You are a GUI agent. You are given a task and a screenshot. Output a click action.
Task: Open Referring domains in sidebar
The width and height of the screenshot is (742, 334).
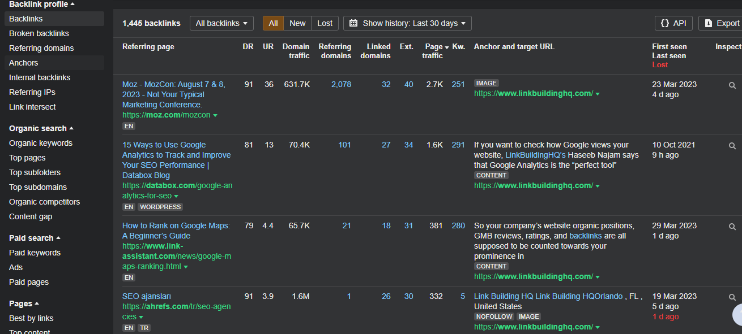coord(41,48)
